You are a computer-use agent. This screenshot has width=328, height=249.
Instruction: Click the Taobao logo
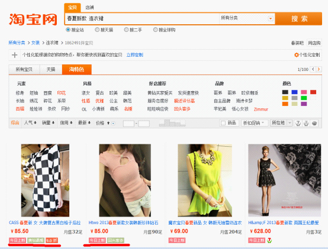coord(33,20)
